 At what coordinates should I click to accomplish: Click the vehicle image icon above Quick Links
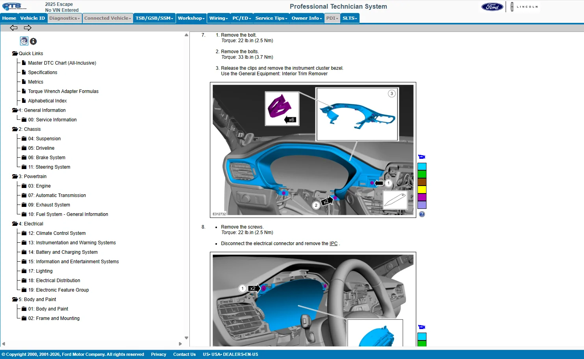pyautogui.click(x=24, y=41)
